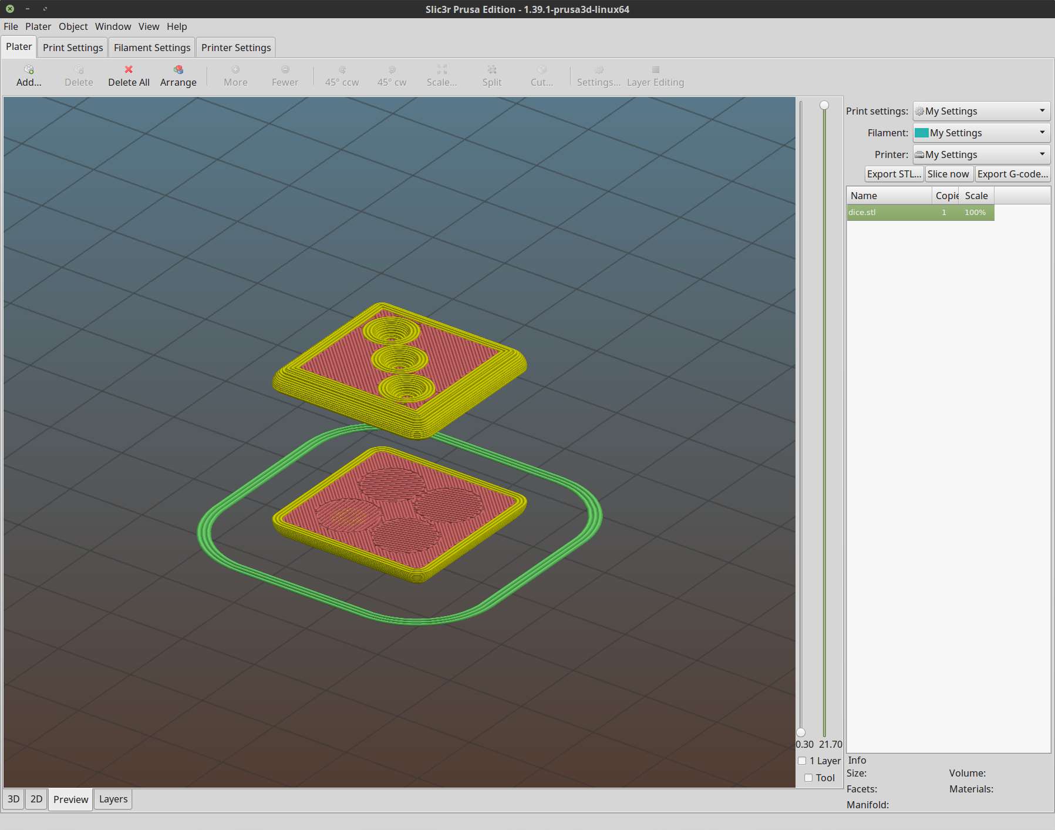Open the File menu
Image resolution: width=1055 pixels, height=830 pixels.
pyautogui.click(x=11, y=26)
